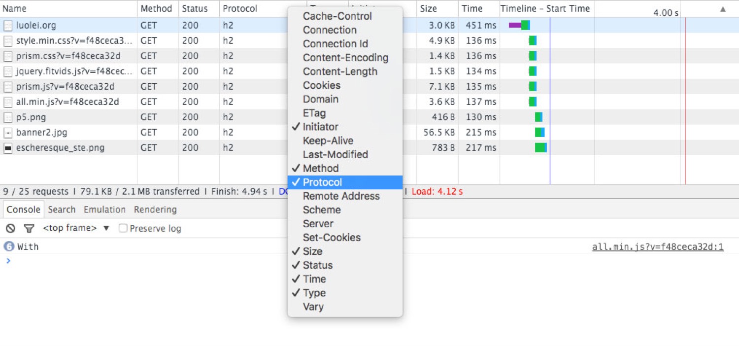Image resolution: width=739 pixels, height=346 pixels.
Task: Open the top frame context dropdown
Action: click(76, 228)
